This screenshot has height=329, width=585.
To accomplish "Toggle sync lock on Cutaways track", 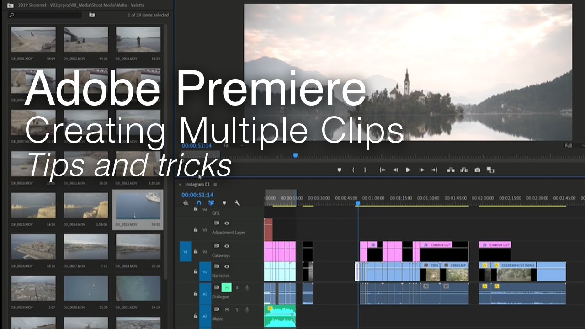I will (217, 246).
